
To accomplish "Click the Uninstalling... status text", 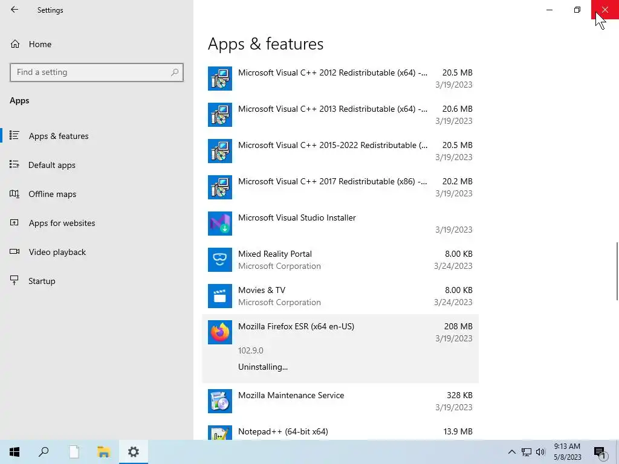I will [263, 367].
